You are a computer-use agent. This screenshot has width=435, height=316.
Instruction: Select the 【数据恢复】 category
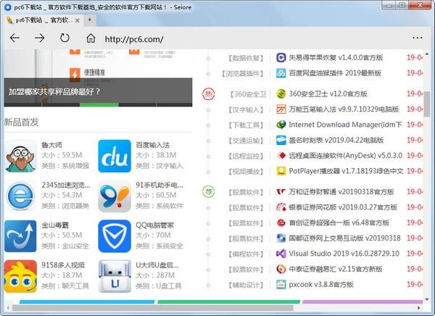[246, 58]
